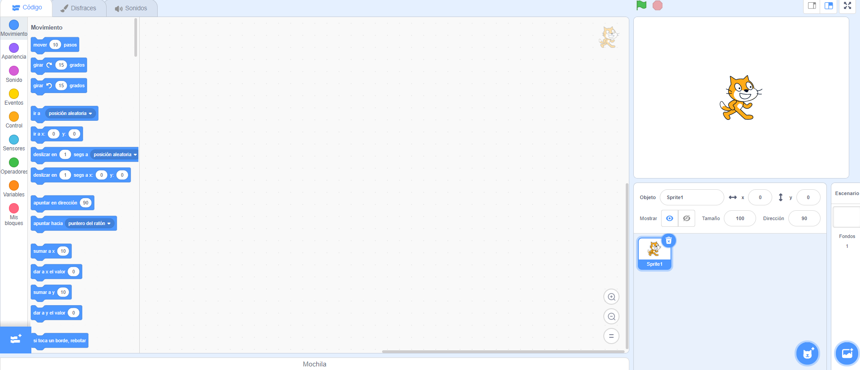Click the Dirección value field
This screenshot has width=860, height=370.
804,218
